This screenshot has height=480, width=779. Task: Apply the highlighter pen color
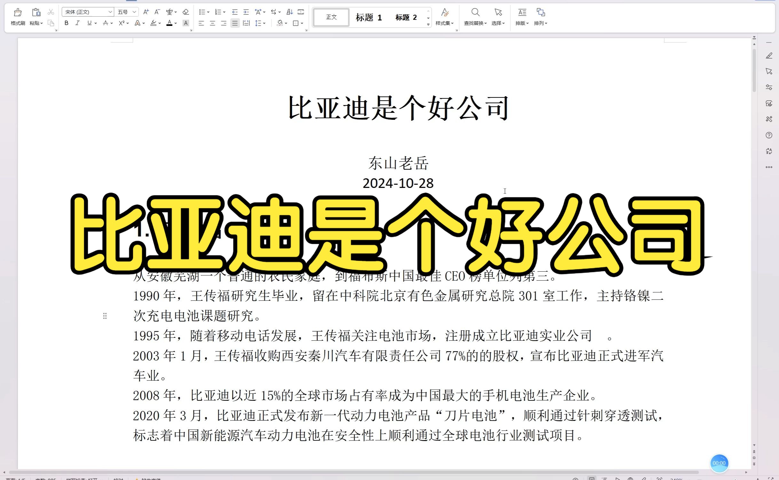153,23
